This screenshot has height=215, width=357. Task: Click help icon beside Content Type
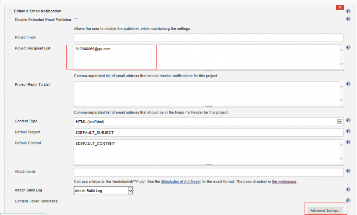(348, 121)
